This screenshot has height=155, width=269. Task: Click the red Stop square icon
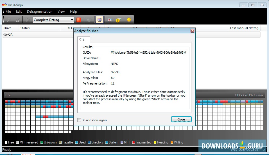(x=79, y=20)
